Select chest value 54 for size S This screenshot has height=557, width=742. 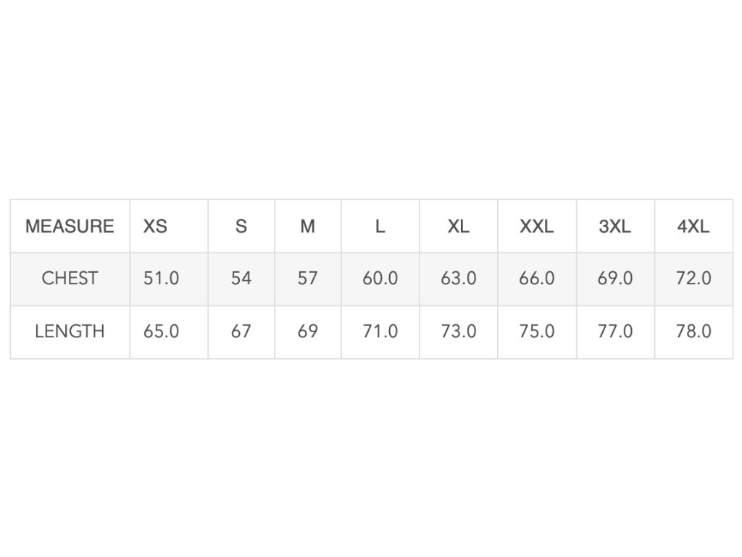pyautogui.click(x=241, y=278)
